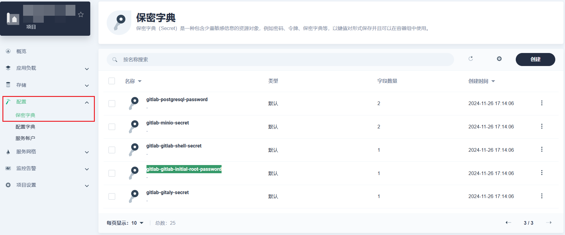This screenshot has width=565, height=235.
Task: Open 配置字典 in sidebar
Action: pyautogui.click(x=26, y=127)
